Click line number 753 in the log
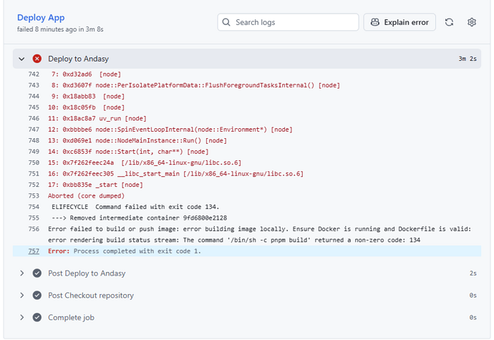The width and height of the screenshot is (494, 340). (34, 195)
